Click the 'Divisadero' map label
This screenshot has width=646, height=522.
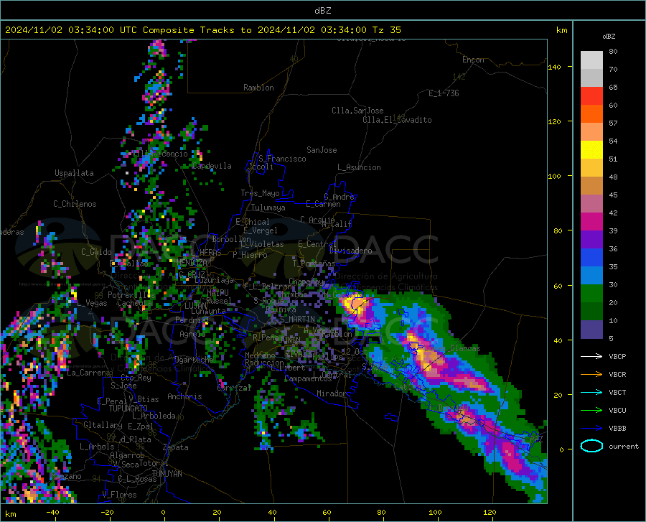click(350, 251)
